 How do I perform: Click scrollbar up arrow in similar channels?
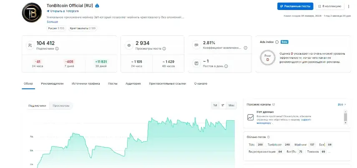pos(345,112)
